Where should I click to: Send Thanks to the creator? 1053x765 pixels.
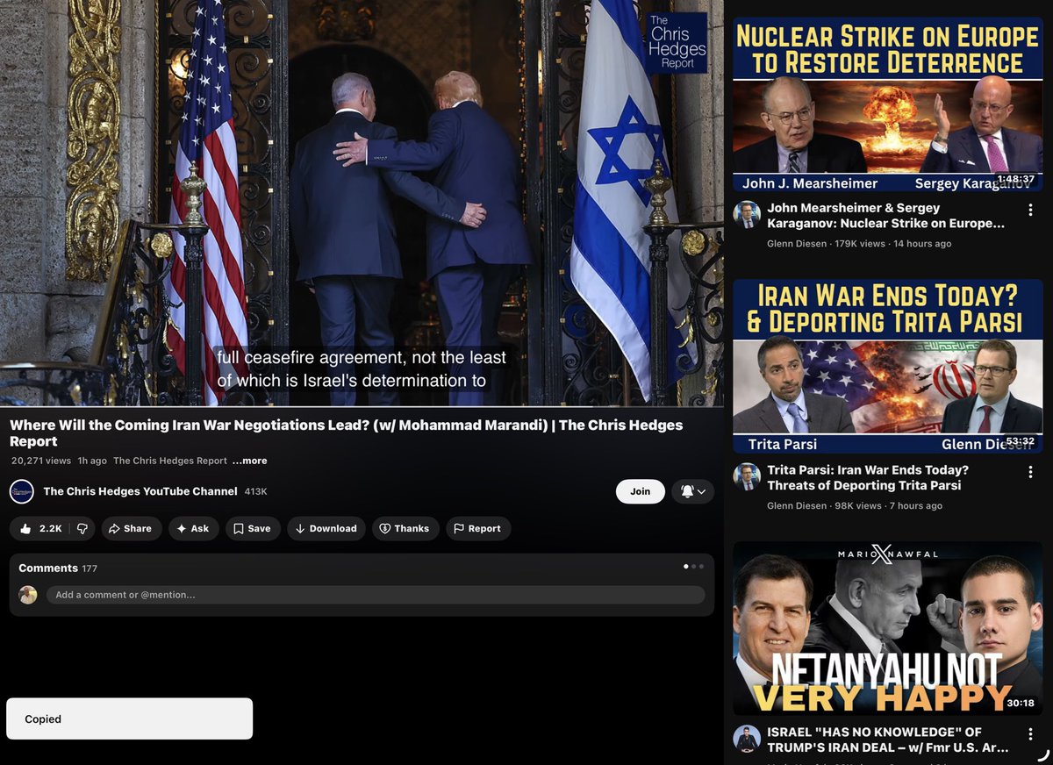pos(405,528)
